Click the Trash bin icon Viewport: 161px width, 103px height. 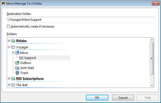[17, 73]
